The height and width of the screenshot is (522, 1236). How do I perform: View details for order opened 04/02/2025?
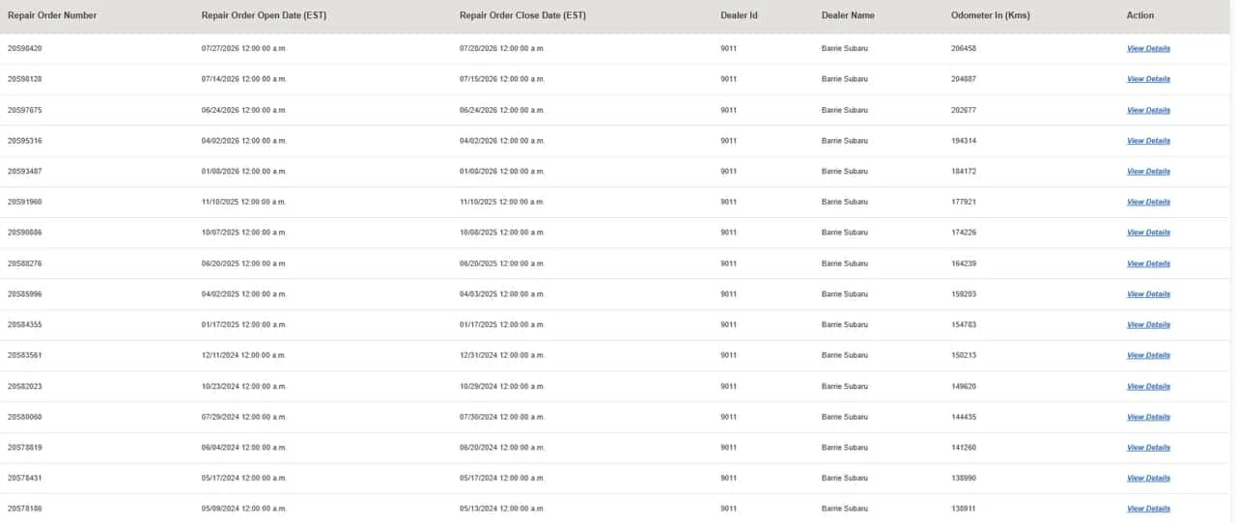point(1148,294)
